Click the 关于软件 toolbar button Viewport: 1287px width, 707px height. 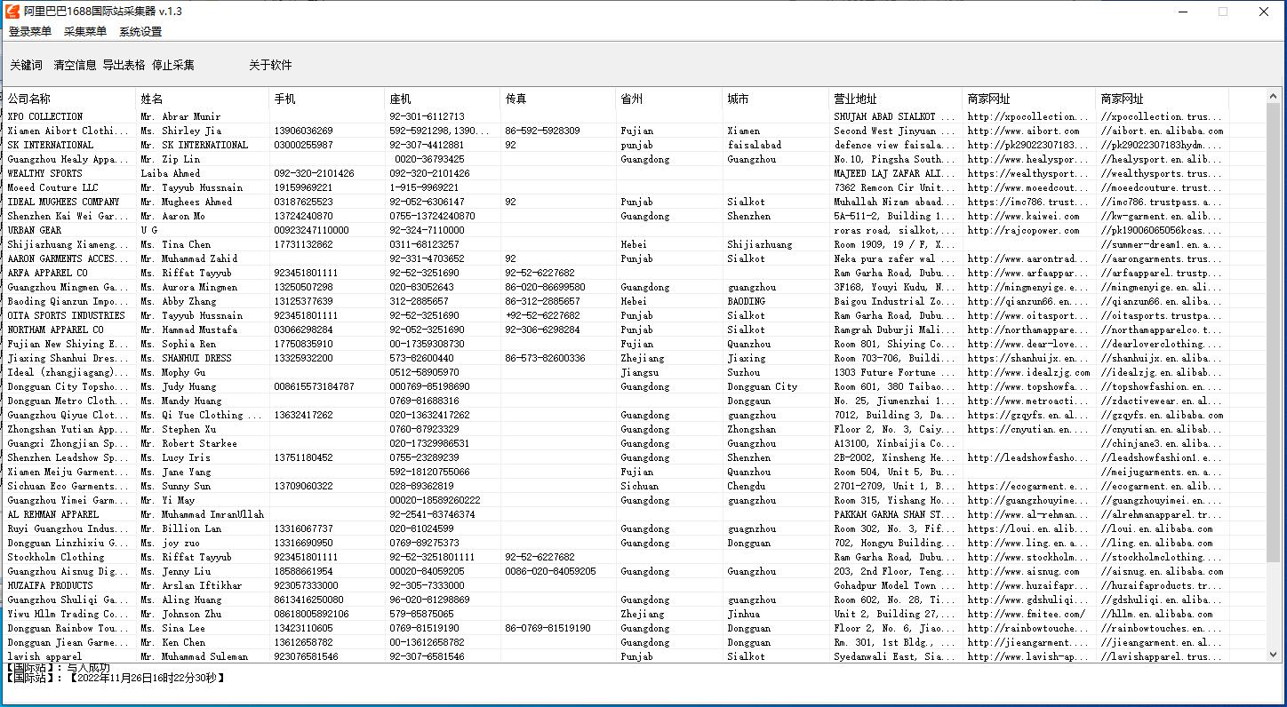coord(270,65)
